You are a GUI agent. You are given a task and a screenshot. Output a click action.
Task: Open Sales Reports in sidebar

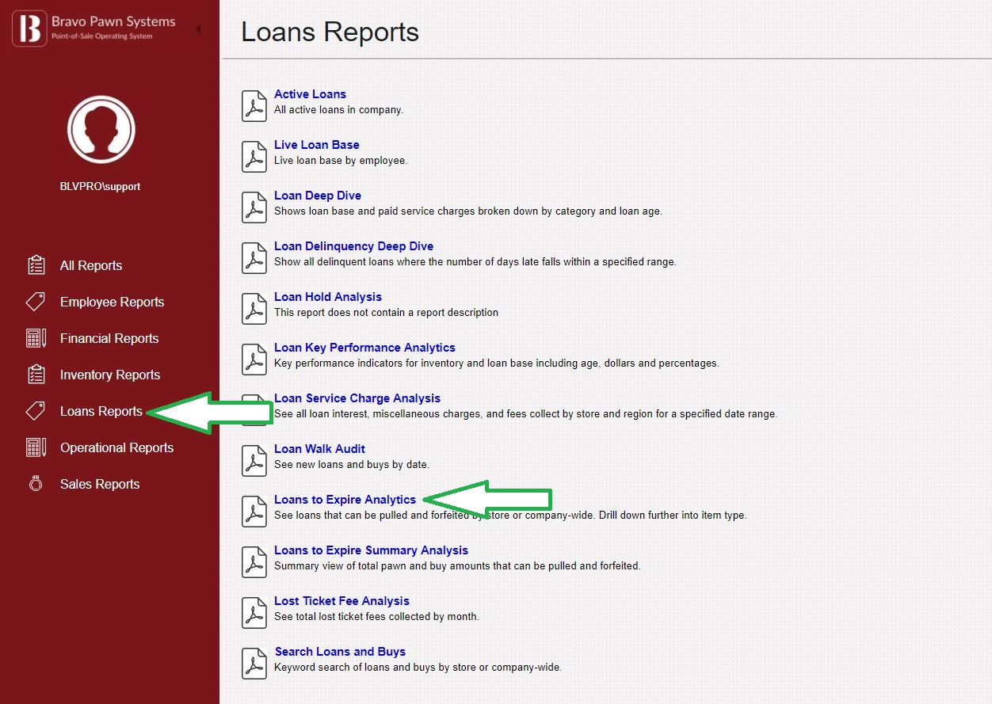coord(100,484)
